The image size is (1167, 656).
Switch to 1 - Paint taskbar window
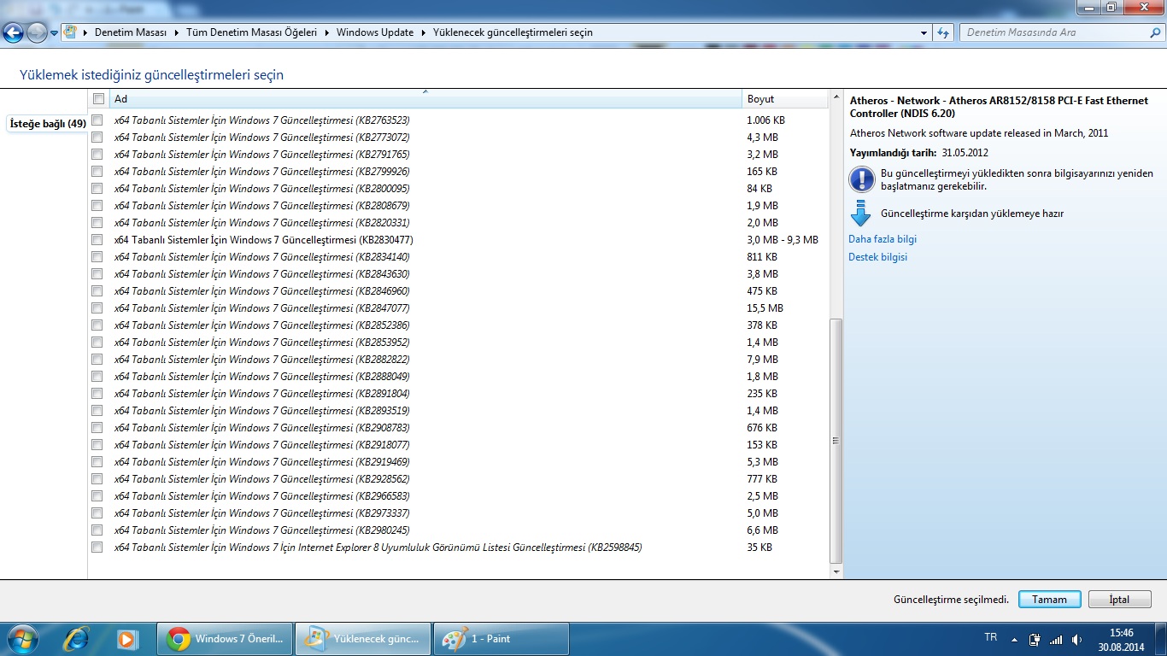[x=501, y=639]
